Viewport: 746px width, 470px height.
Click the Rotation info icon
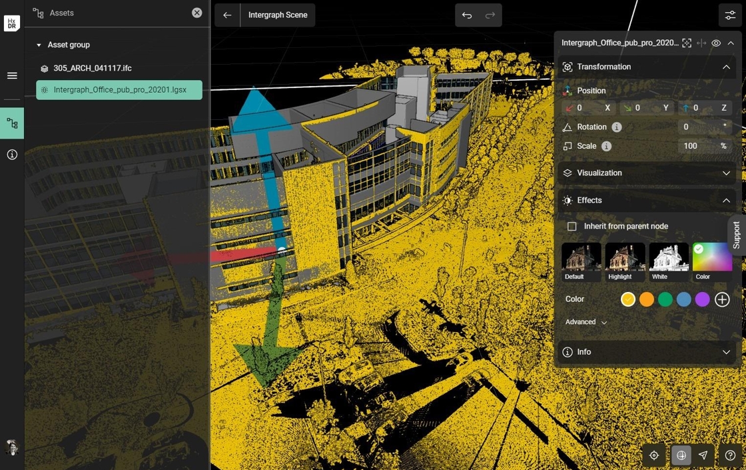[x=617, y=127]
